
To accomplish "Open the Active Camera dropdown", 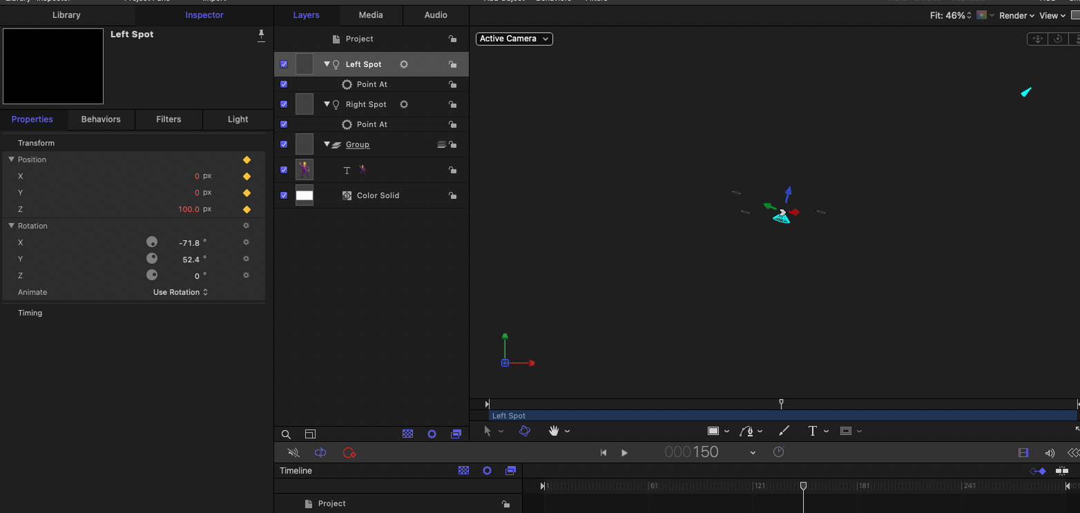I will 514,39.
